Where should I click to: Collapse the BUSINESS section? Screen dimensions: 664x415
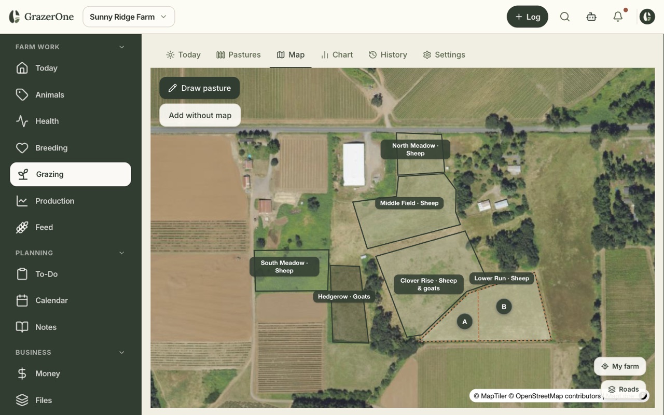(122, 352)
